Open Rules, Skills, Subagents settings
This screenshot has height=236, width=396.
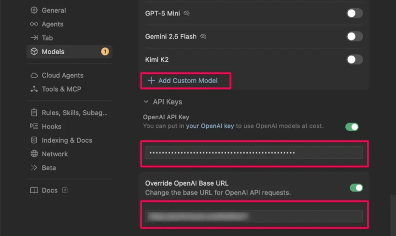pos(74,113)
